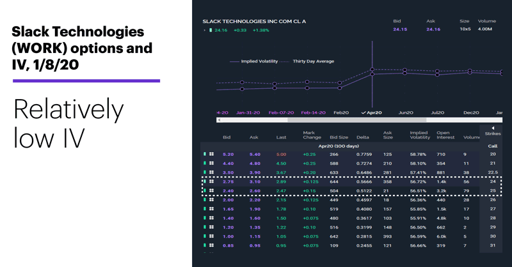Click the Apr20 implied volatility point on the chart

click(x=372, y=74)
